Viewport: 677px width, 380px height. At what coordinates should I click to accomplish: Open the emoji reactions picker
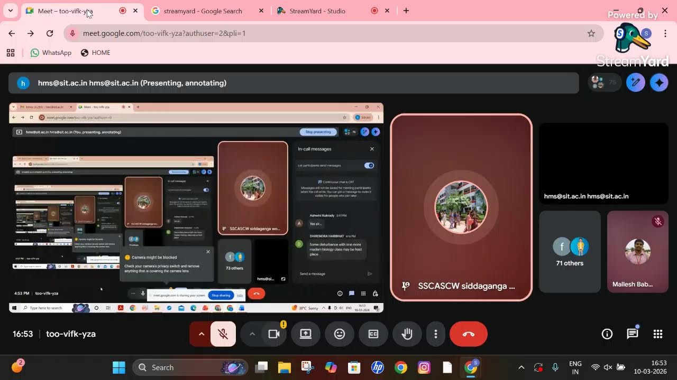pyautogui.click(x=340, y=334)
